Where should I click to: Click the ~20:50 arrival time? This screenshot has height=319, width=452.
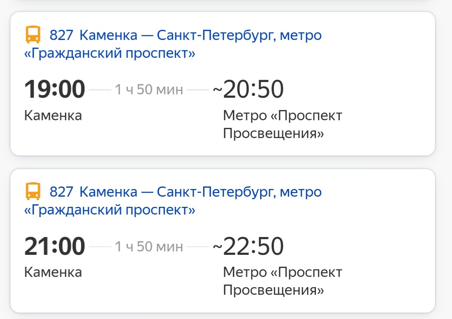pos(248,90)
